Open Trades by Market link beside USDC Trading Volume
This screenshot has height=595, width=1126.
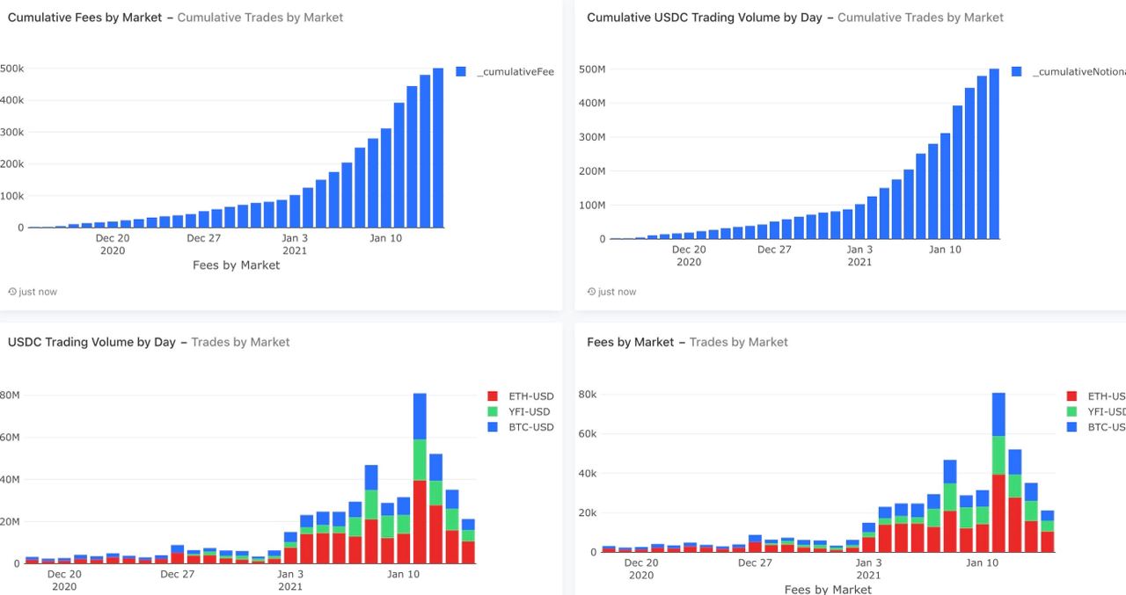click(240, 342)
